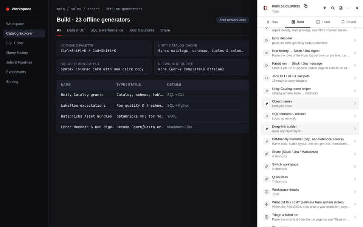Open Catalog Explorer in the sidebar
This screenshot has width=363, height=227.
tap(24, 33)
